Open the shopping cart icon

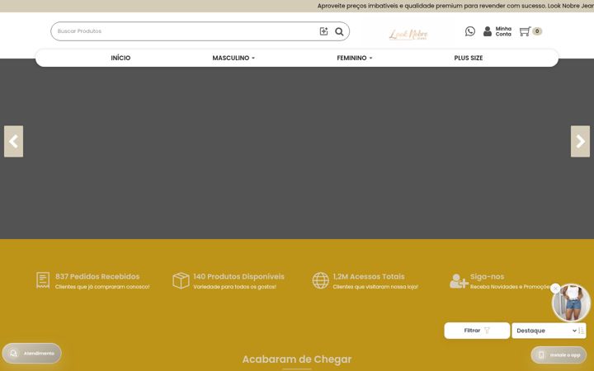(525, 31)
